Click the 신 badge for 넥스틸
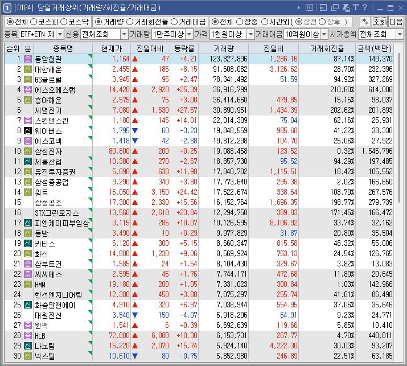 28,356
